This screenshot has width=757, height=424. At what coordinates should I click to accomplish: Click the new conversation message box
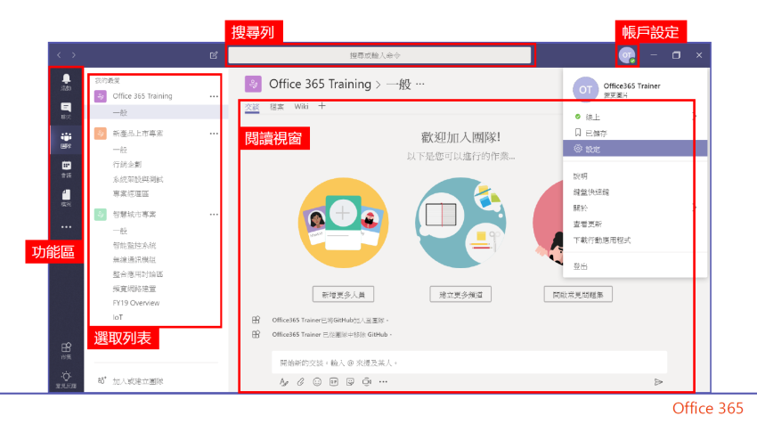point(469,363)
